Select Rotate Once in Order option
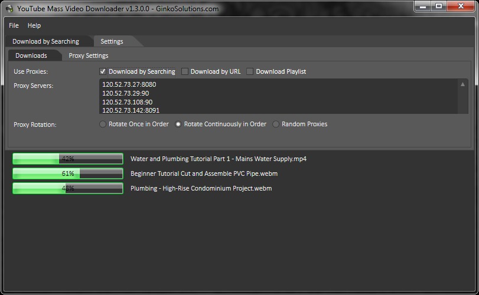Image resolution: width=479 pixels, height=295 pixels. click(x=103, y=124)
